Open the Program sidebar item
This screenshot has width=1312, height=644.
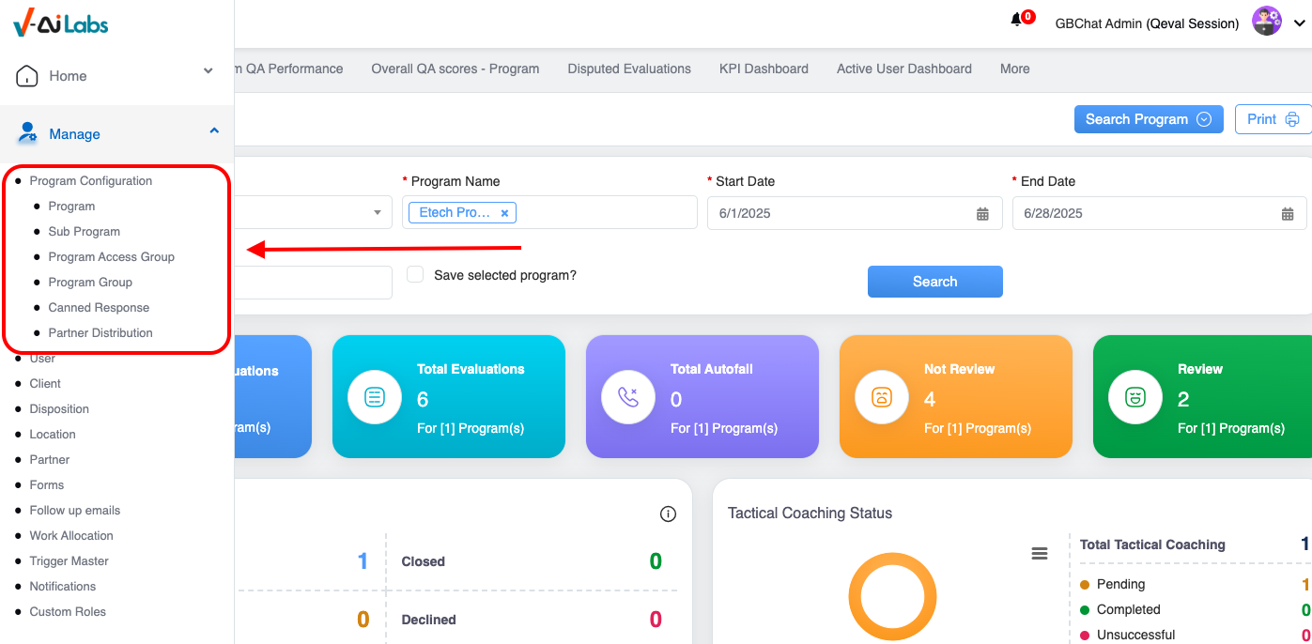[71, 207]
